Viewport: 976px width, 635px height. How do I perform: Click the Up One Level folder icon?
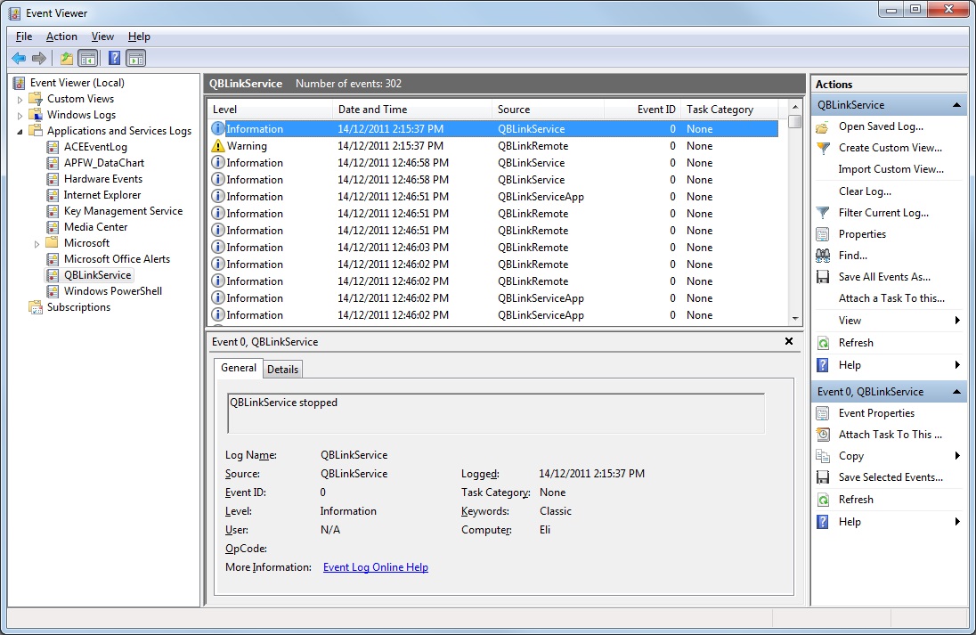coord(67,59)
